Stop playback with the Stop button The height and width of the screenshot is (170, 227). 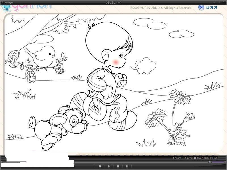tap(118, 166)
